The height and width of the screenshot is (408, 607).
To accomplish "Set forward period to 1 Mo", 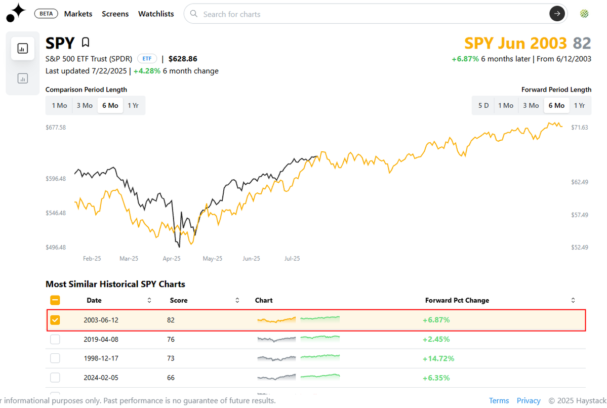I will point(506,105).
